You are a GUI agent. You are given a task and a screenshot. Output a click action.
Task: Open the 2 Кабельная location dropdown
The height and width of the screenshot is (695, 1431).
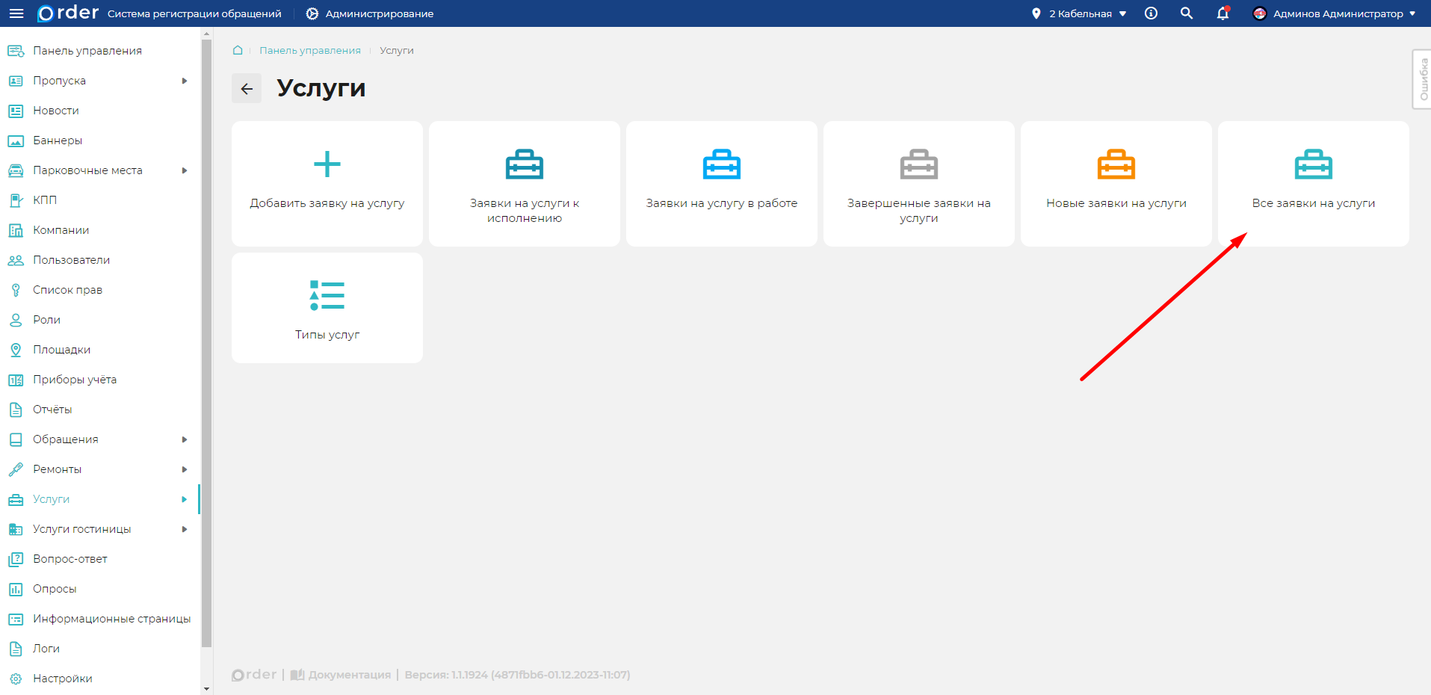(x=1079, y=13)
